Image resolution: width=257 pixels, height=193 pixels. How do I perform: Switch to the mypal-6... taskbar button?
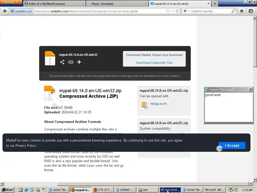81,190
